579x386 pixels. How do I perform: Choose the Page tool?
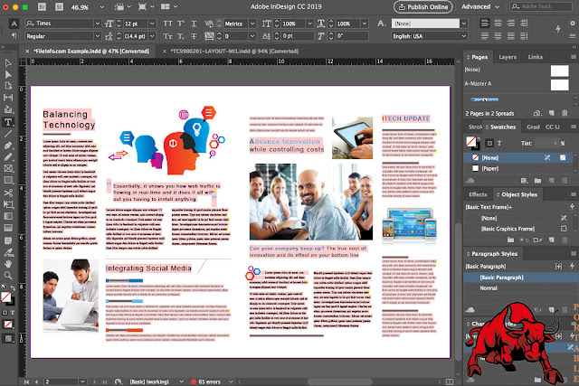coord(8,86)
